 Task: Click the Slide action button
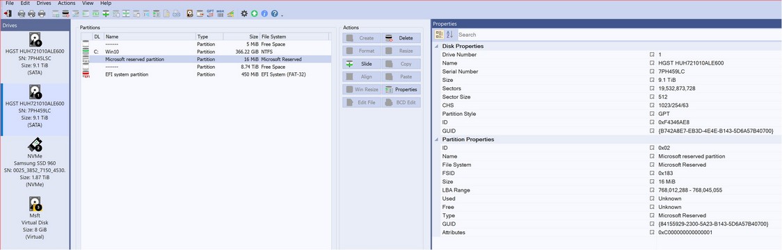point(362,64)
